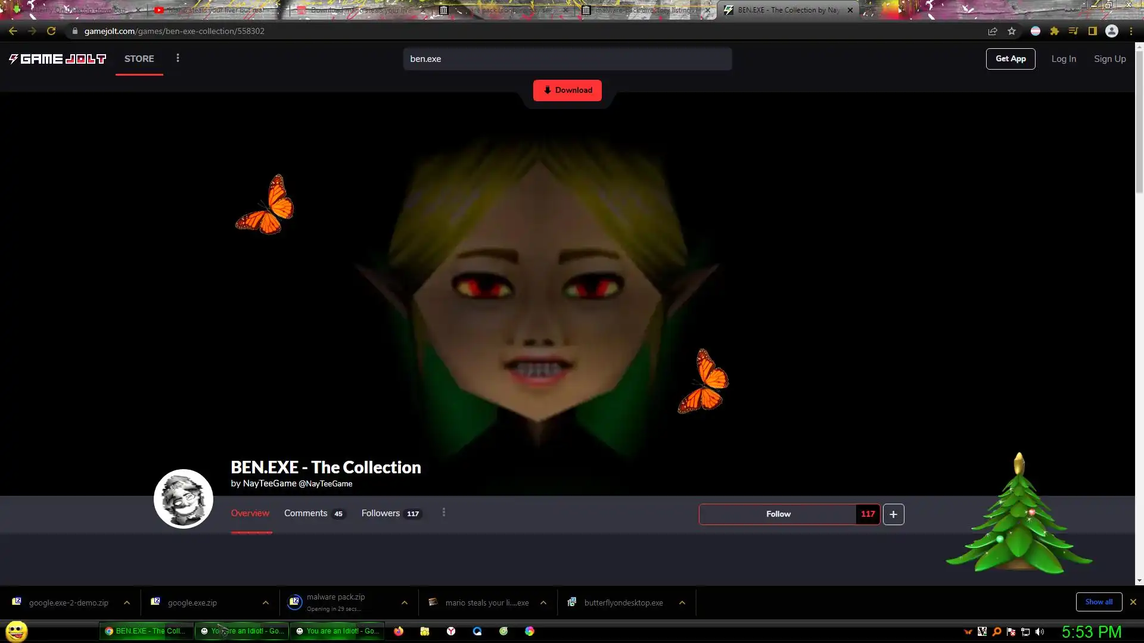Viewport: 1144px width, 643px height.
Task: Click the Log In link
Action: [1064, 59]
